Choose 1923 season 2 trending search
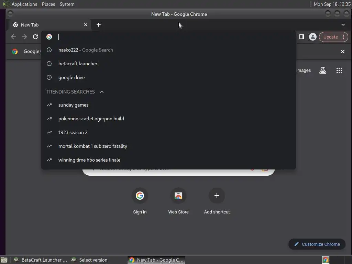 point(168,132)
